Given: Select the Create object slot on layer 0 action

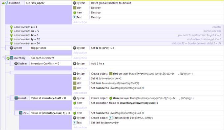Looking at the screenshot, I should (142, 74).
